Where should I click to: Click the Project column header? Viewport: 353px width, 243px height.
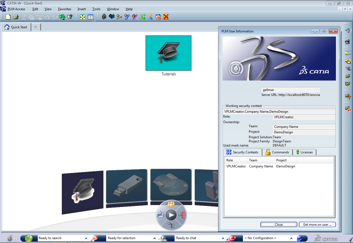(286, 160)
